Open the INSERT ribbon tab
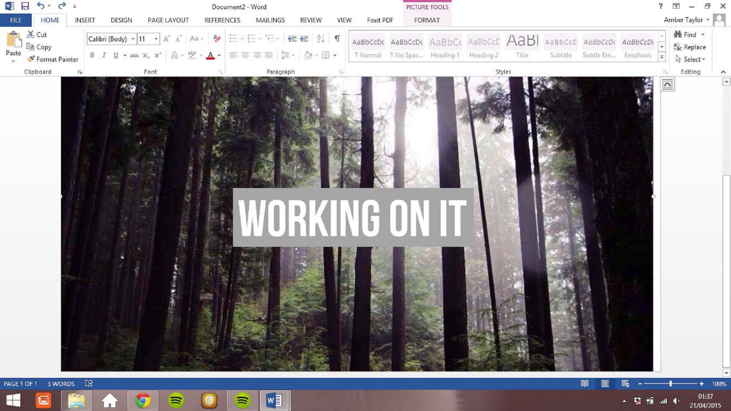Image resolution: width=731 pixels, height=411 pixels. click(85, 20)
